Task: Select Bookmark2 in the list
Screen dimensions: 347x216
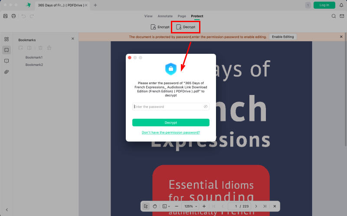Action: 34,65
